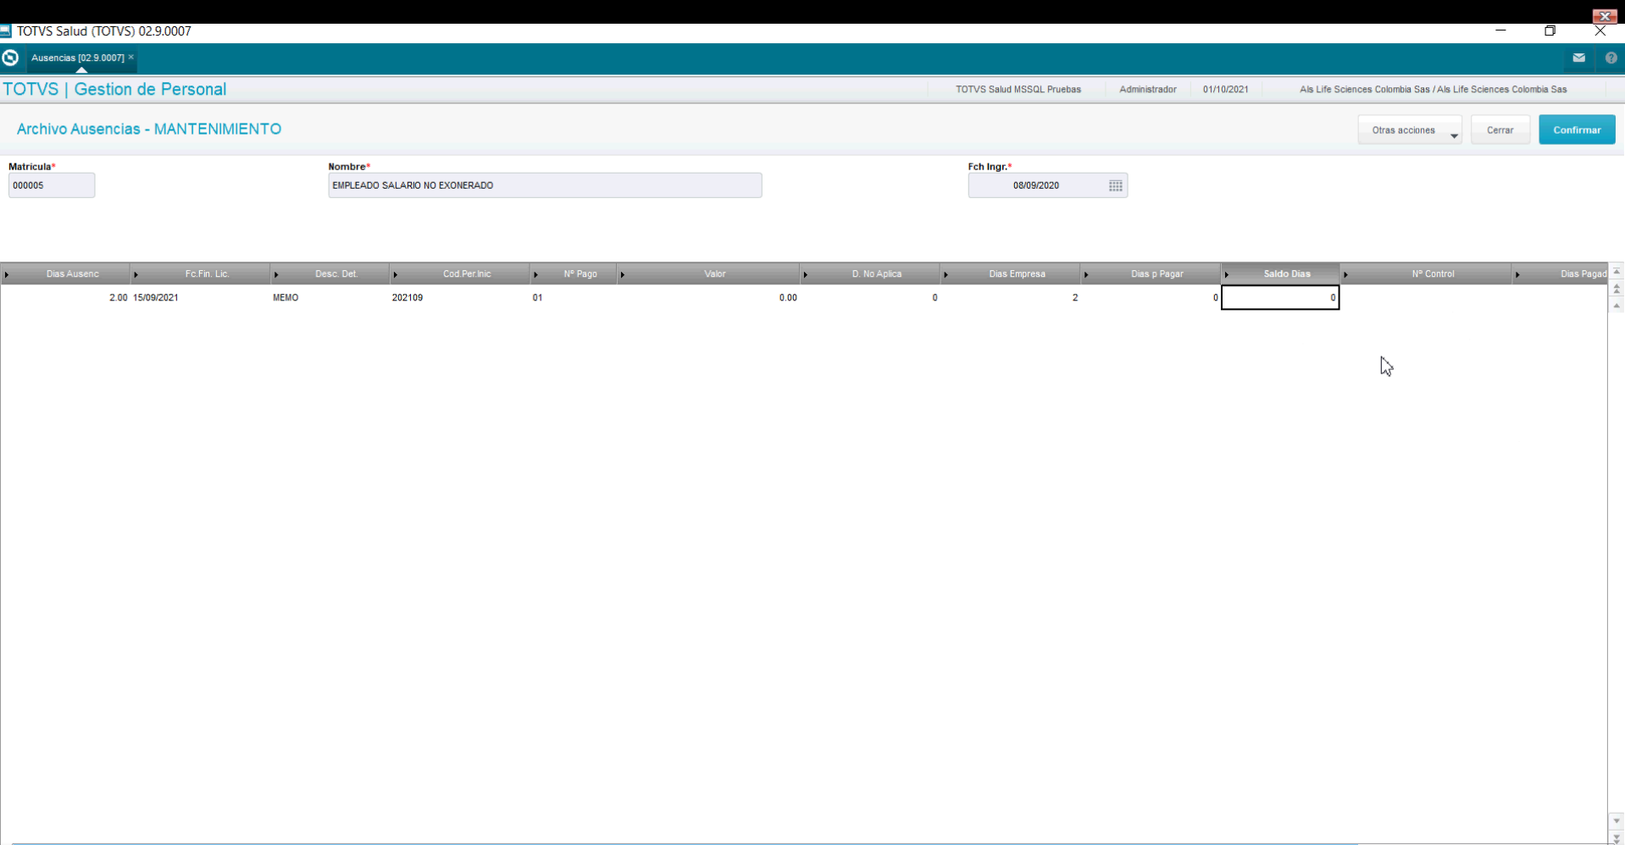Minimize the TOTVS Salud window
Screen dimensions: 1625x845
pyautogui.click(x=1500, y=30)
